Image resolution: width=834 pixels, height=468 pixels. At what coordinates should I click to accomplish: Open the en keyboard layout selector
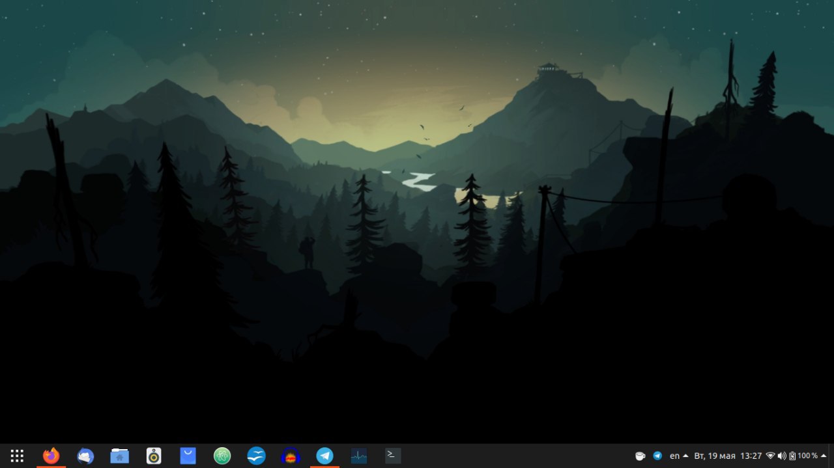coord(679,456)
